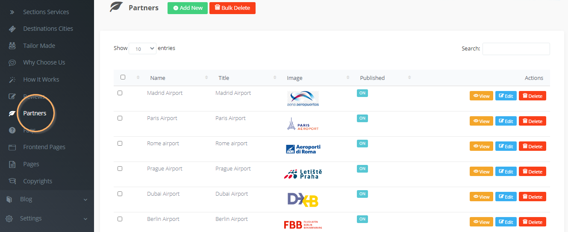Click the Search input field
The image size is (568, 232).
[516, 49]
